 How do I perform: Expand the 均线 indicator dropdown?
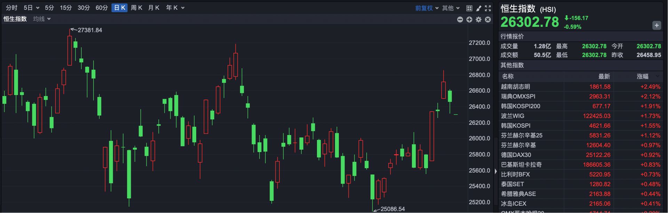42,19
